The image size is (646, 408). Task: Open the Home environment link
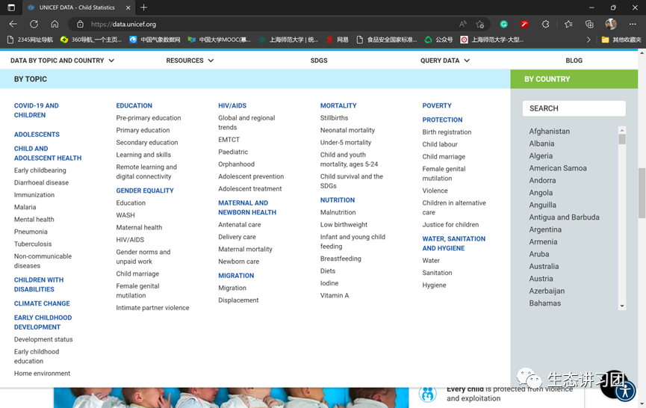pyautogui.click(x=42, y=374)
